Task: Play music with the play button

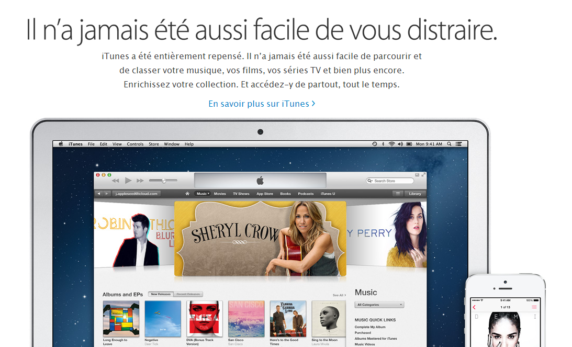Action: pos(128,180)
